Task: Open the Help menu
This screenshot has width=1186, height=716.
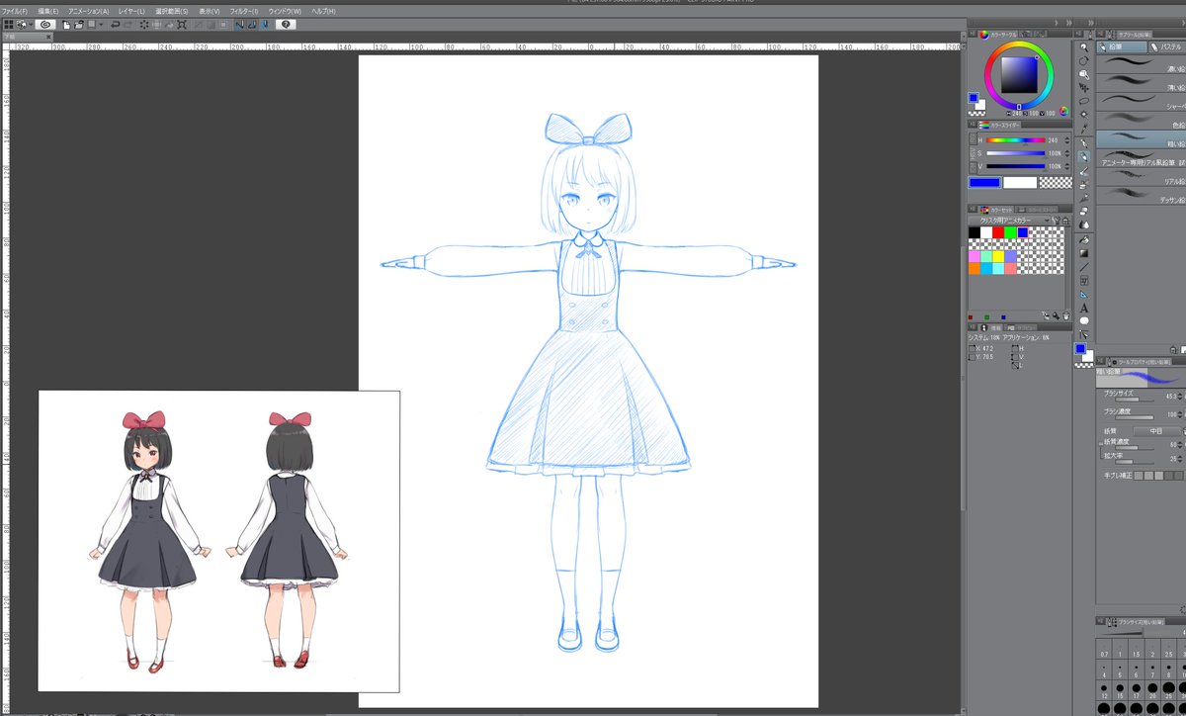Action: point(323,12)
